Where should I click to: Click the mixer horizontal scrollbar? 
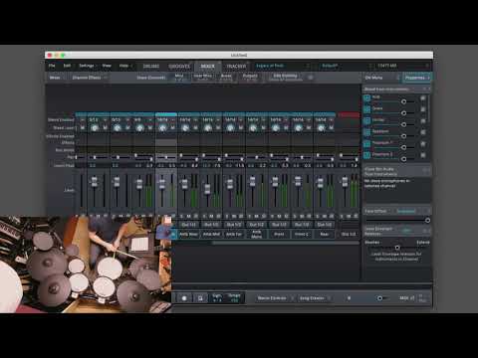click(286, 243)
